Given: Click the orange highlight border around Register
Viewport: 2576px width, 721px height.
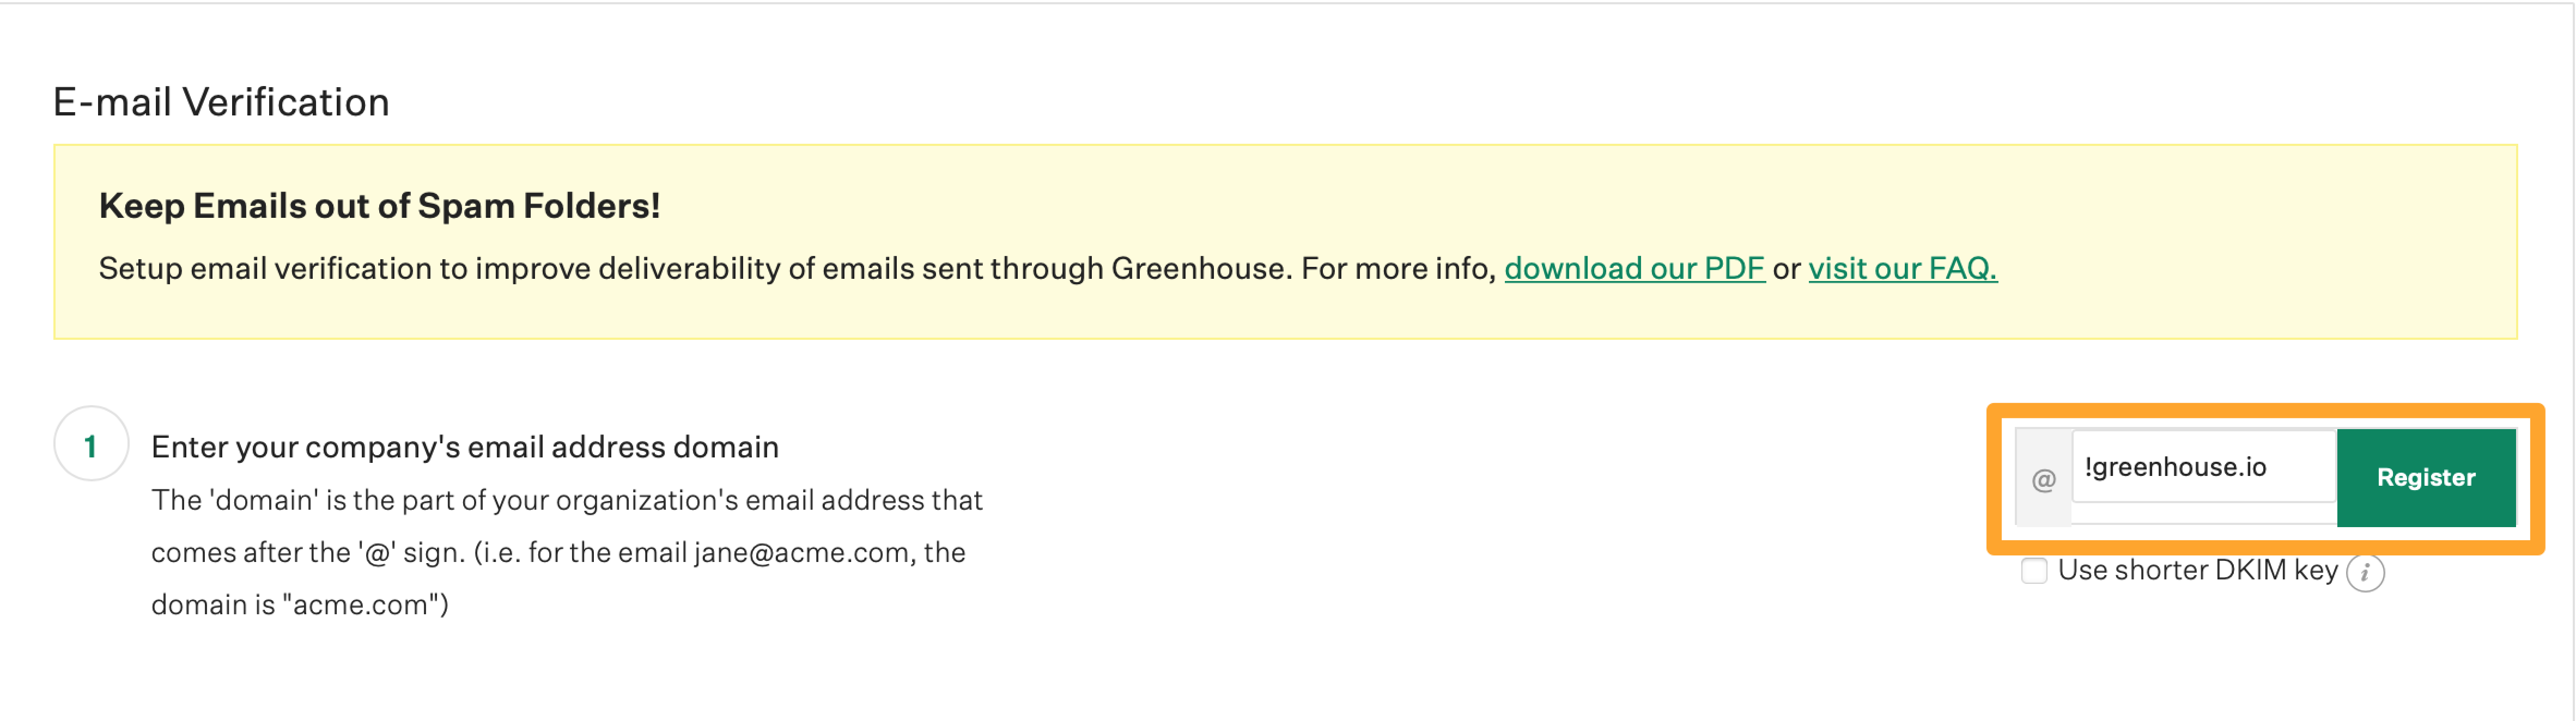Looking at the screenshot, I should [x=2265, y=410].
